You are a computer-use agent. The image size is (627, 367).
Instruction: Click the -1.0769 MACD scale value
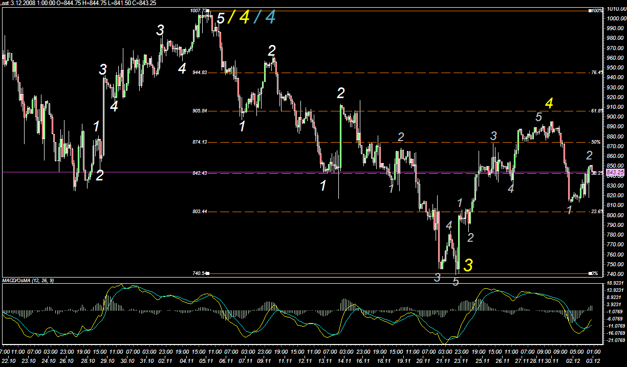point(616,311)
